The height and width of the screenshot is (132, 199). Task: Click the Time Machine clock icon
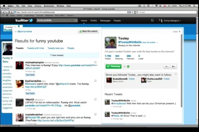(x=148, y=6)
